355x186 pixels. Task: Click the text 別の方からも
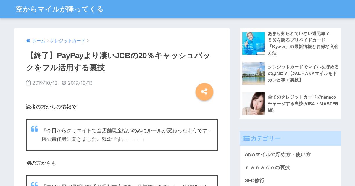pyautogui.click(x=41, y=163)
